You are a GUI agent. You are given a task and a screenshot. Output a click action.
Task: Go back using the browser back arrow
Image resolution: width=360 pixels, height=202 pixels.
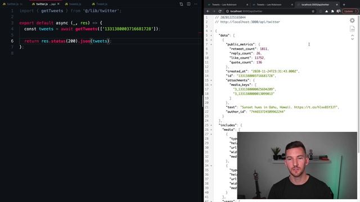point(208,11)
